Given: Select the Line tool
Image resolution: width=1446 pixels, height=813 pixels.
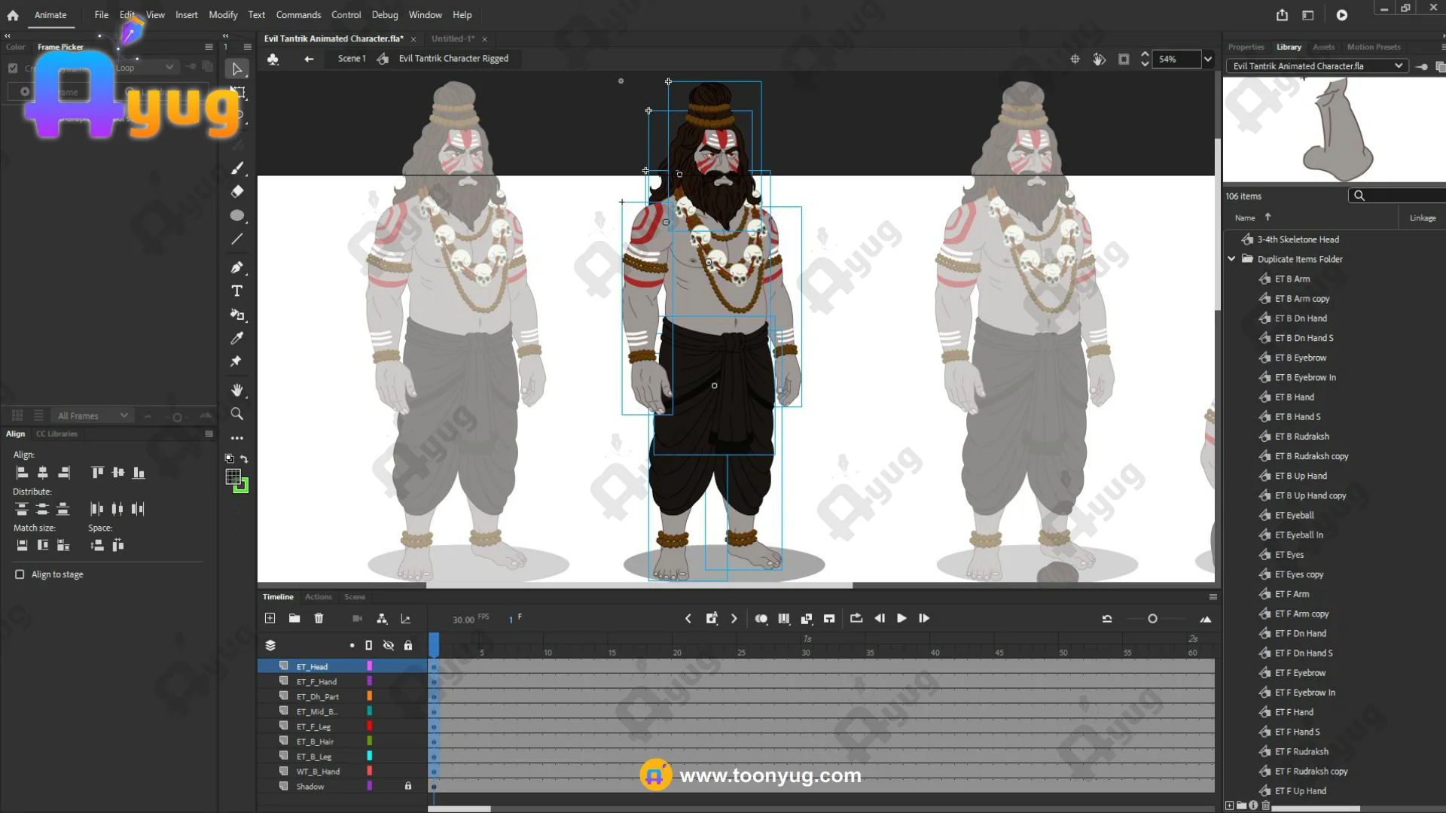Looking at the screenshot, I should click(x=236, y=239).
